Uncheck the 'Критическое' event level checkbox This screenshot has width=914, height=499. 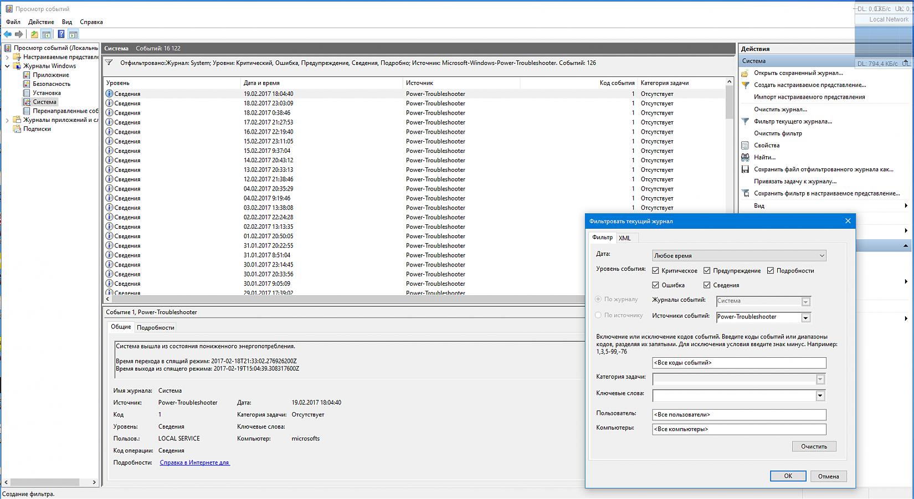(655, 271)
